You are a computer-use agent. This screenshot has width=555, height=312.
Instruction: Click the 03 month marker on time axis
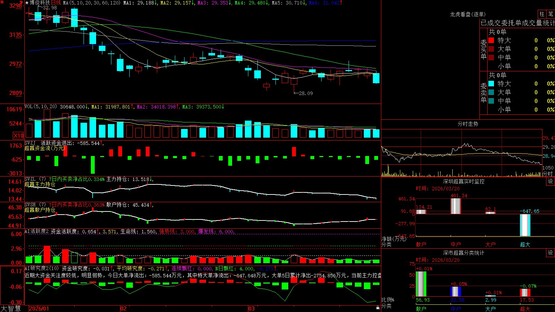[251, 309]
